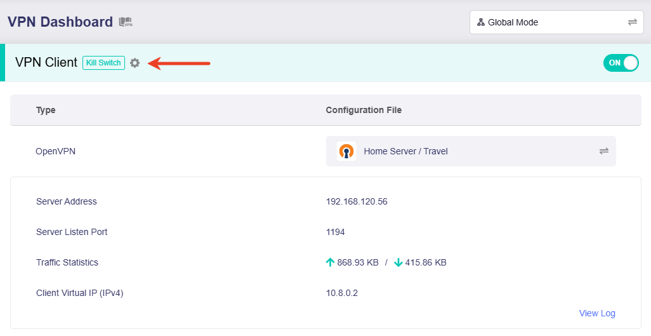Image resolution: width=651 pixels, height=336 pixels.
Task: Open the Global Mode dropdown
Action: click(555, 22)
